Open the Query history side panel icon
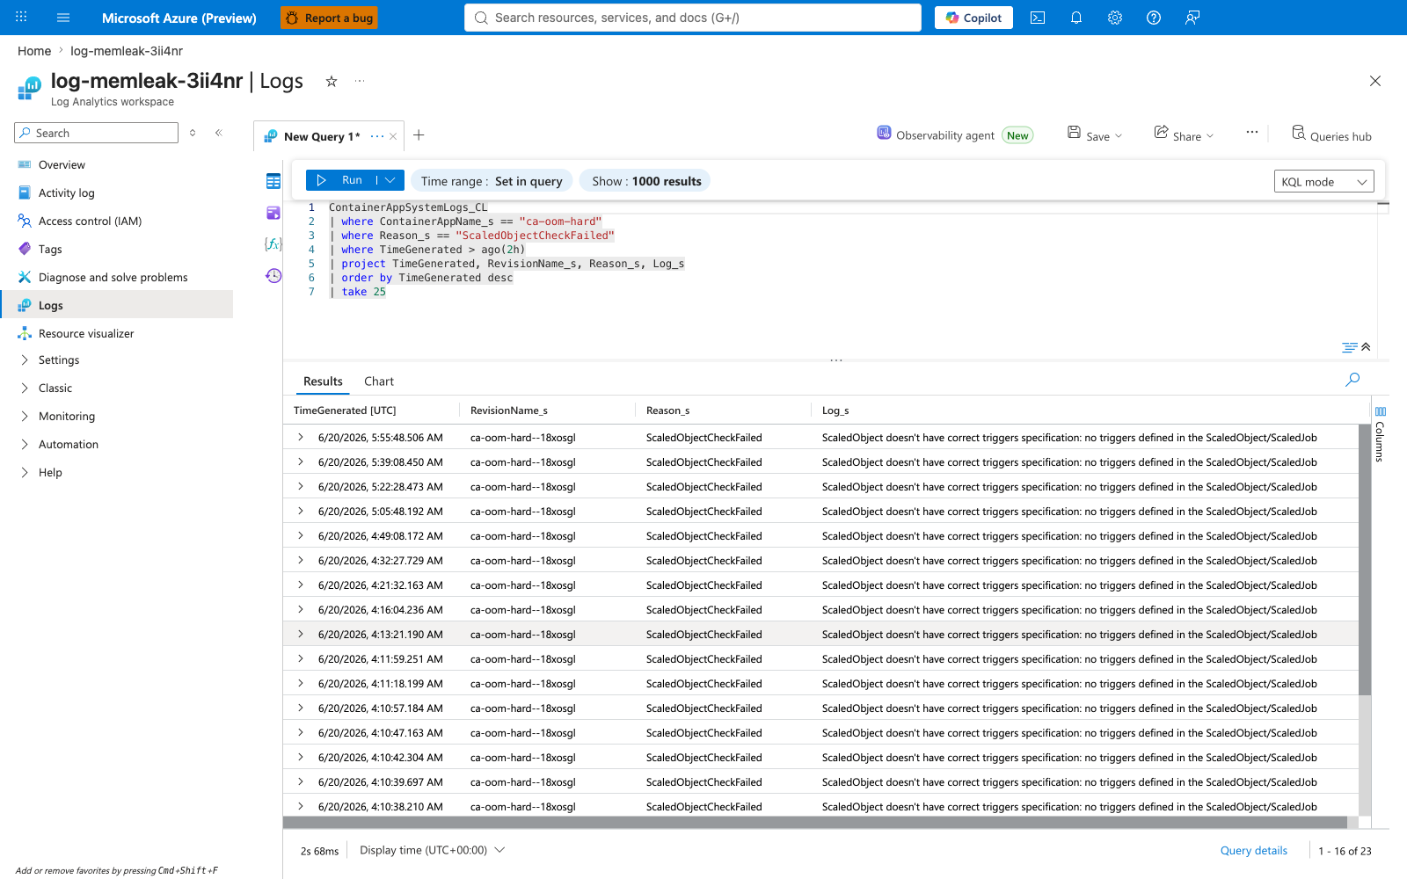1407x879 pixels. pyautogui.click(x=273, y=276)
